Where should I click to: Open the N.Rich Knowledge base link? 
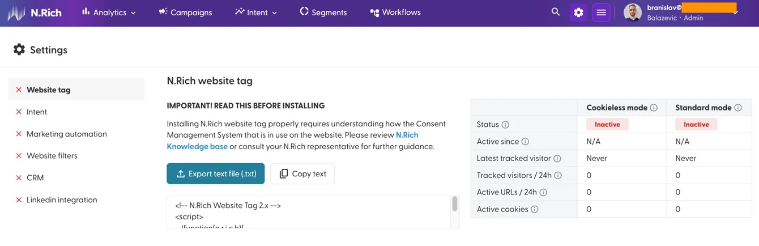(292, 141)
